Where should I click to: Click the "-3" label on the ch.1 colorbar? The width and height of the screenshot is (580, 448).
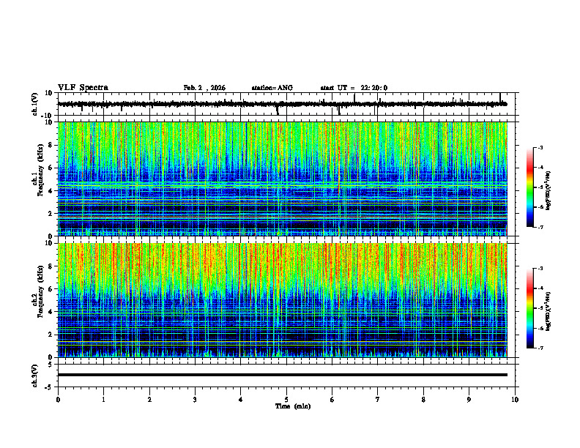point(540,147)
